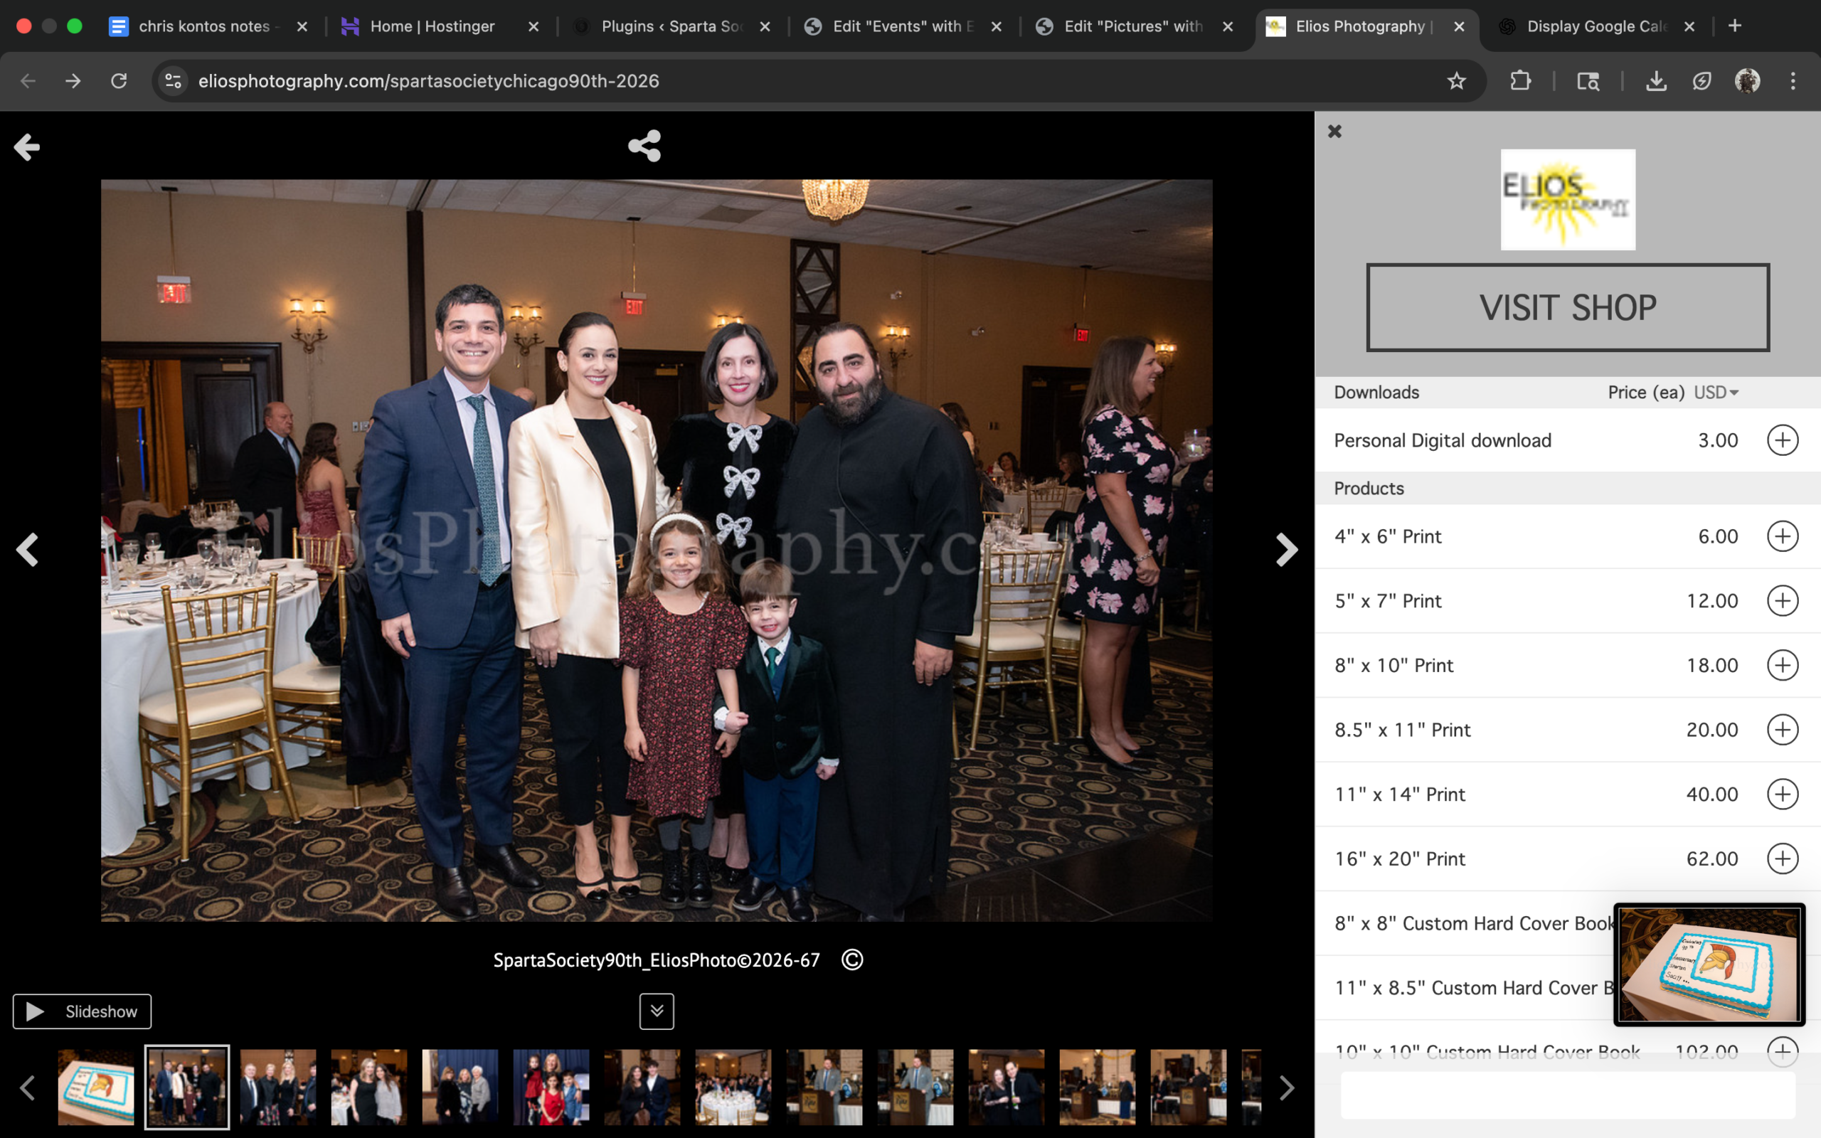The height and width of the screenshot is (1138, 1821).
Task: Click the share icon above the photo
Action: [644, 146]
